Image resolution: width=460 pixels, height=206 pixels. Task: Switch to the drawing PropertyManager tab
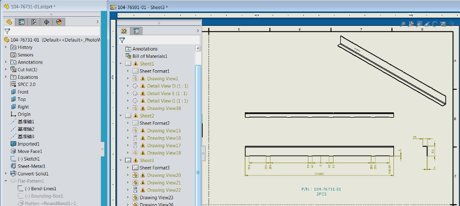click(x=136, y=31)
